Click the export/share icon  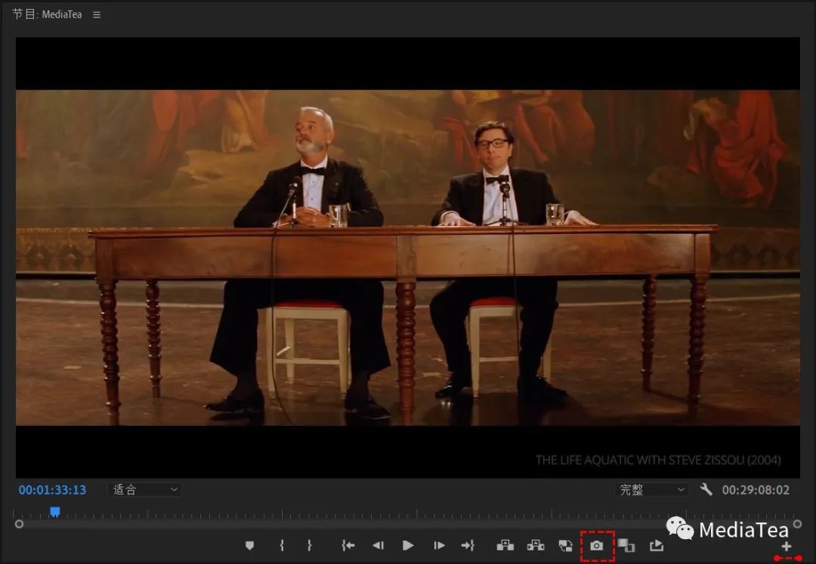657,545
